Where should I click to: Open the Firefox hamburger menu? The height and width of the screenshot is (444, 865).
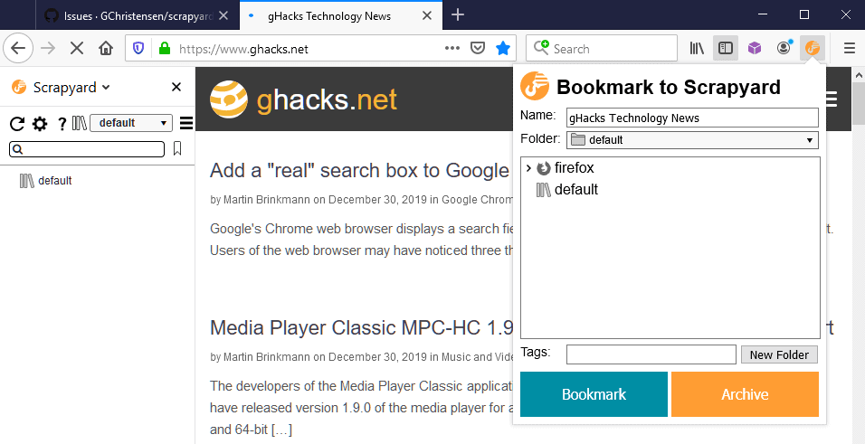coord(850,49)
